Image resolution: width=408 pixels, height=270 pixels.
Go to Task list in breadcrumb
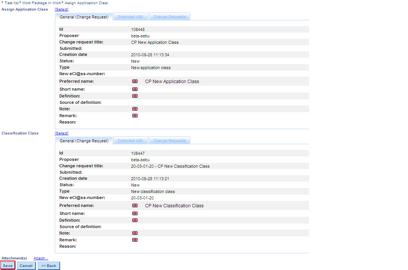pos(12,3)
